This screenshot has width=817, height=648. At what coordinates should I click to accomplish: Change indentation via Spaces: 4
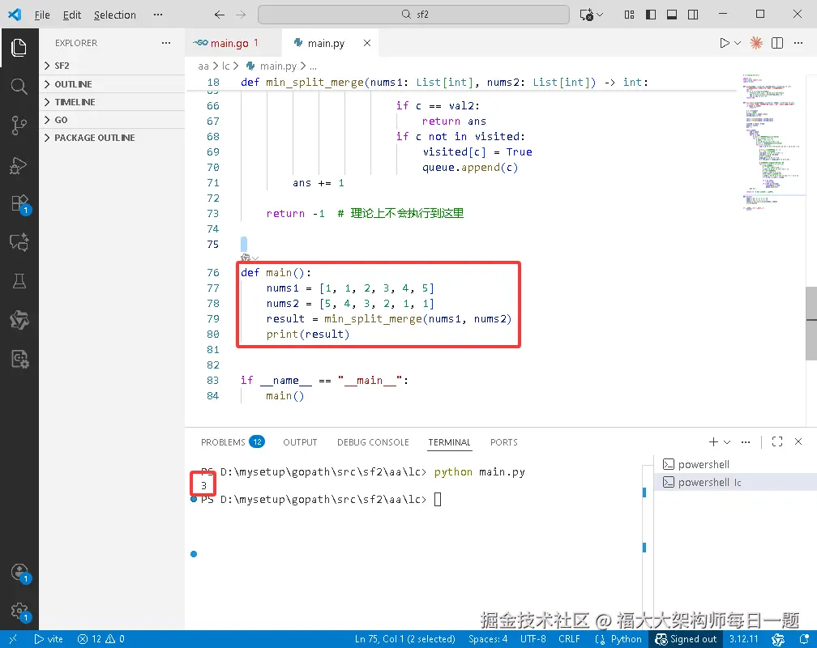pos(488,639)
